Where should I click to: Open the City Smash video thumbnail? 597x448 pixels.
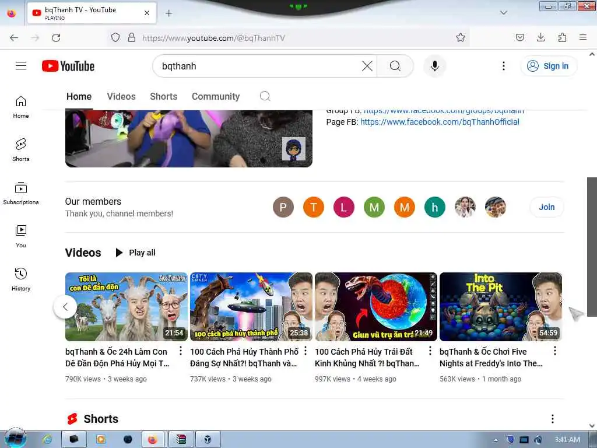pos(251,307)
